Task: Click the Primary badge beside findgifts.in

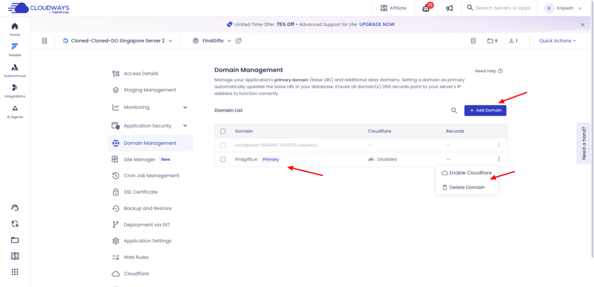Action: 271,159
